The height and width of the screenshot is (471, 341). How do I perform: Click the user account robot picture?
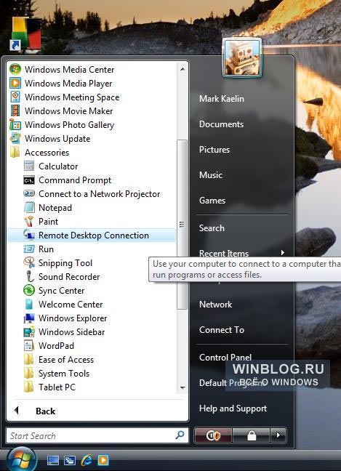click(242, 57)
